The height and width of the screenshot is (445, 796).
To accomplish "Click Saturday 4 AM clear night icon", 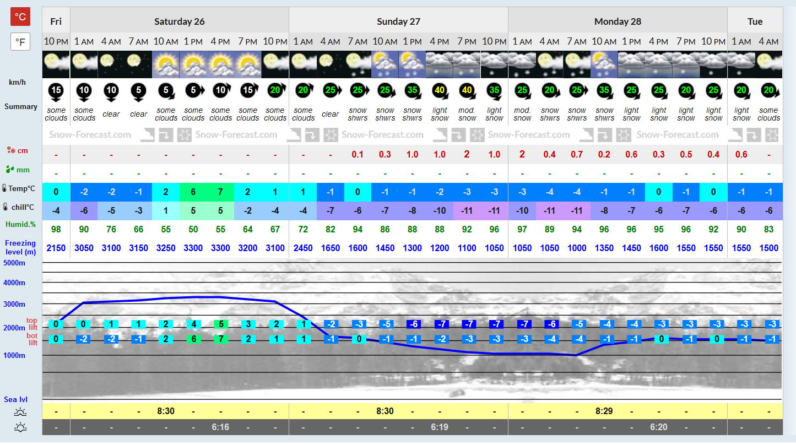I will pos(111,64).
